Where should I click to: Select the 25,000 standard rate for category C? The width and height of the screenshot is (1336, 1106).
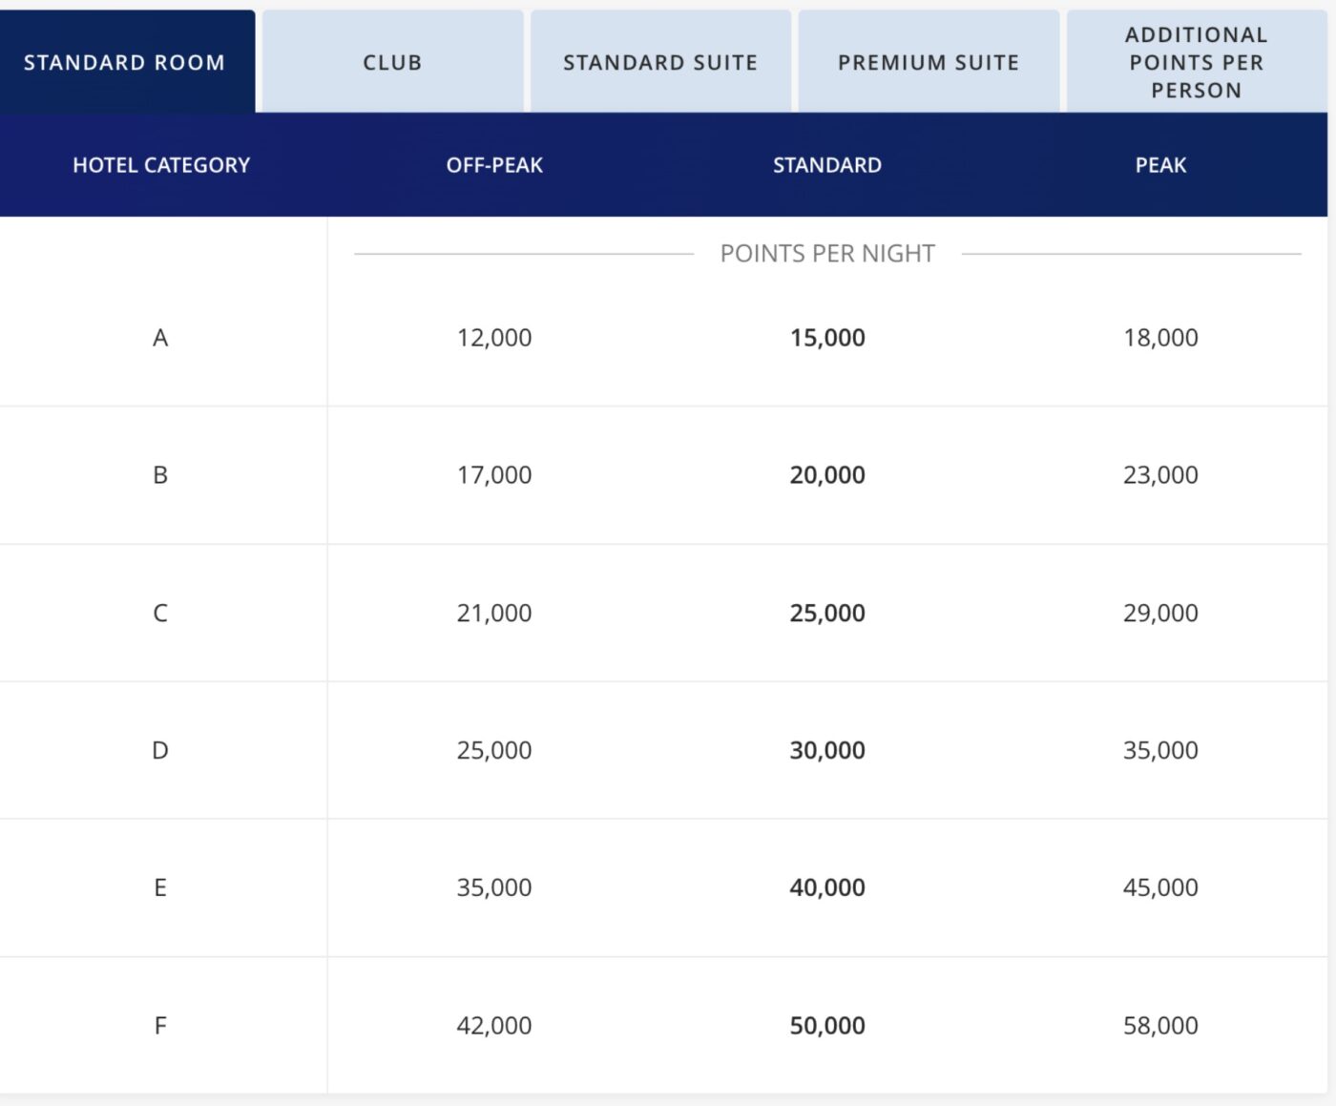point(826,613)
